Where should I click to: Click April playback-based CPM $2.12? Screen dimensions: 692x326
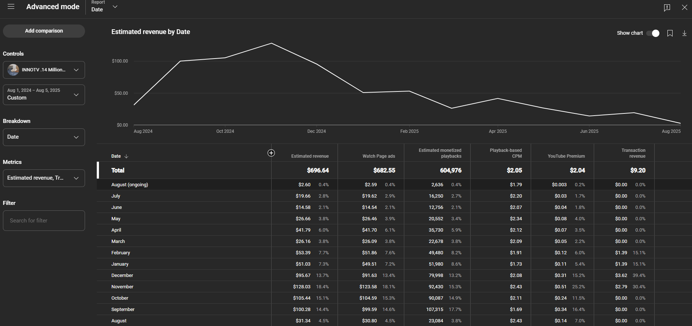point(516,230)
